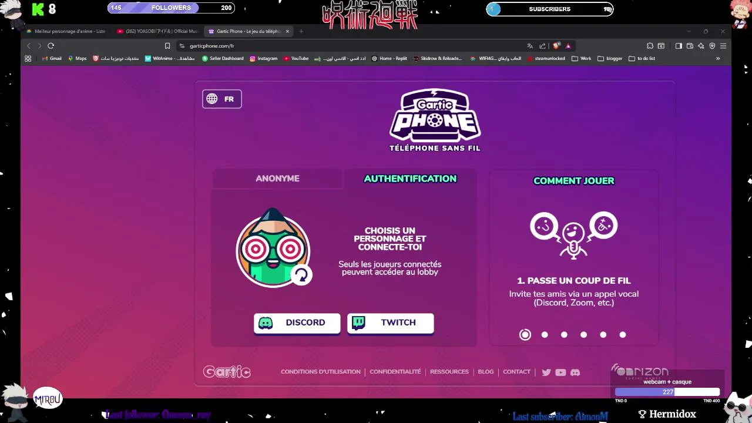Open Seller Dashboard bookmark
752x423 pixels.
tap(223, 58)
